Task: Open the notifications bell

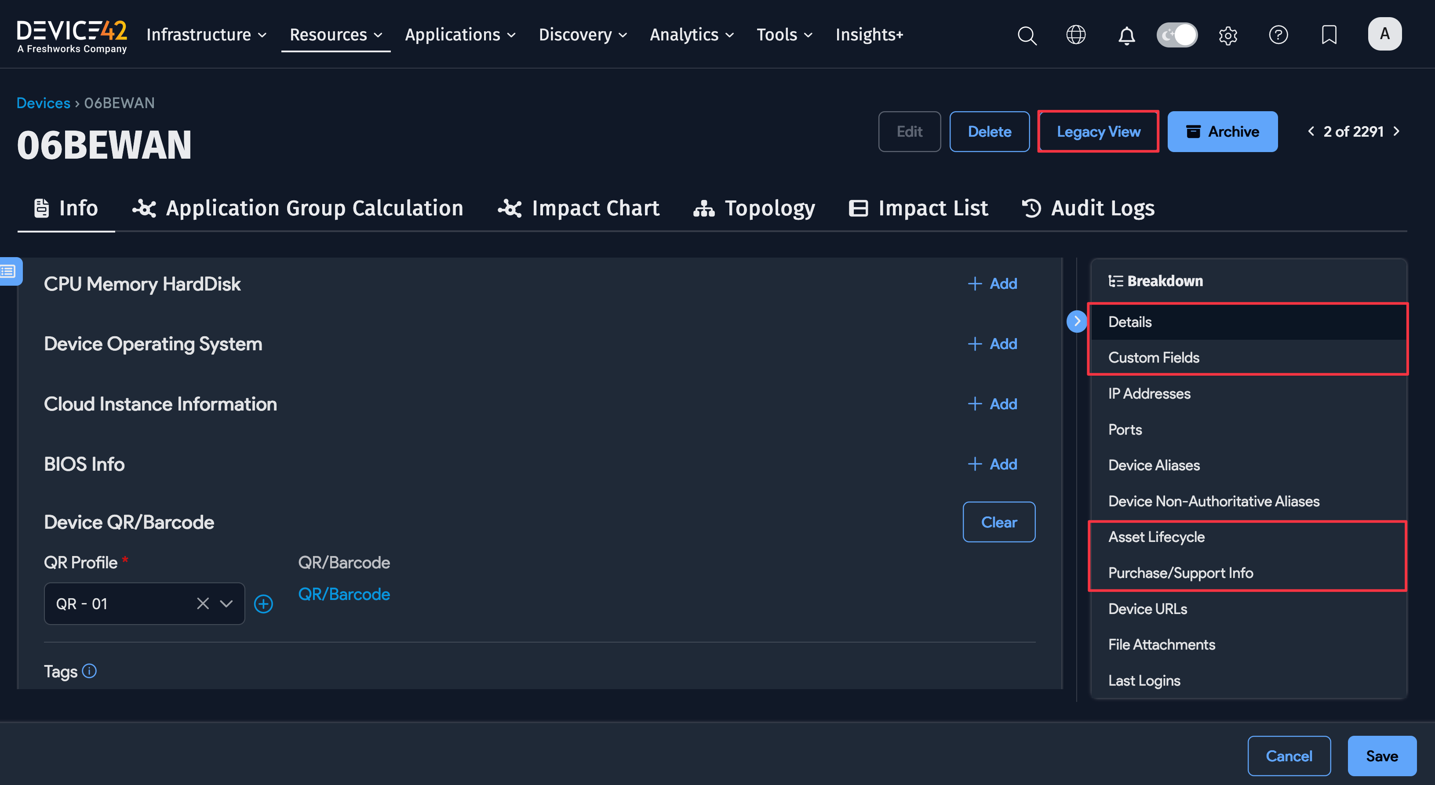Action: pyautogui.click(x=1126, y=35)
